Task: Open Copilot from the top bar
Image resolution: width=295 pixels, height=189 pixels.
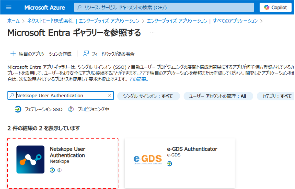Action: coord(276,7)
